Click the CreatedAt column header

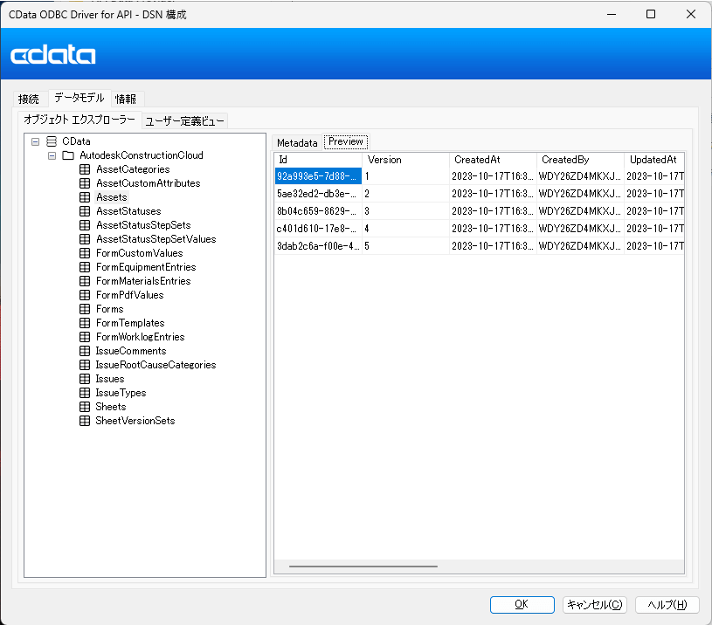tap(493, 160)
